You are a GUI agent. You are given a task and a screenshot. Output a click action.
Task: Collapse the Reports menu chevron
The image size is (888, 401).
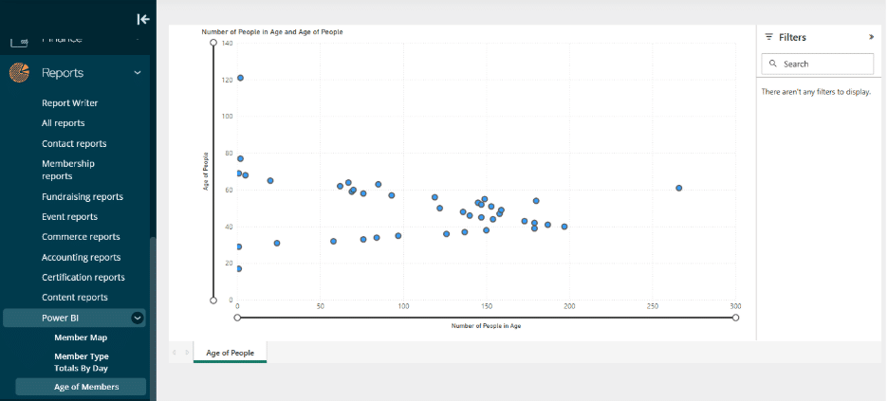click(138, 73)
